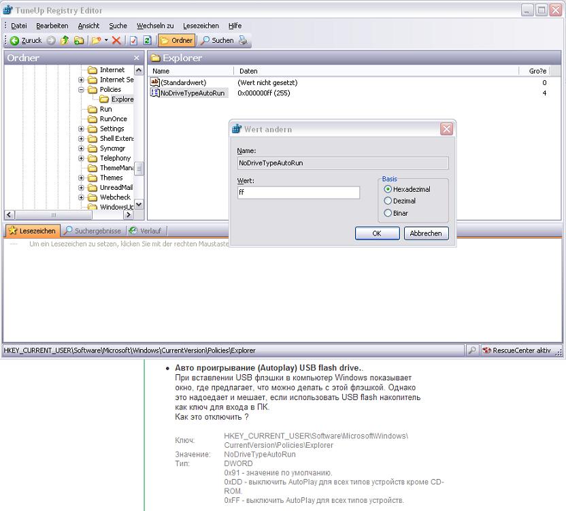Close the Ordner pane with its X
Image resolution: width=566 pixels, height=511 pixels.
click(137, 58)
